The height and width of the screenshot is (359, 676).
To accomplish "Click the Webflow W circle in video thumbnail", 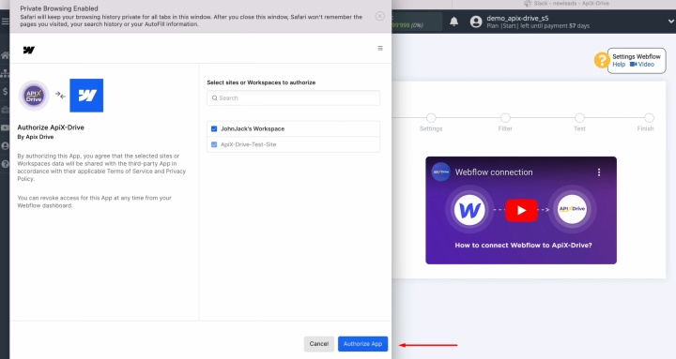I will pyautogui.click(x=469, y=210).
